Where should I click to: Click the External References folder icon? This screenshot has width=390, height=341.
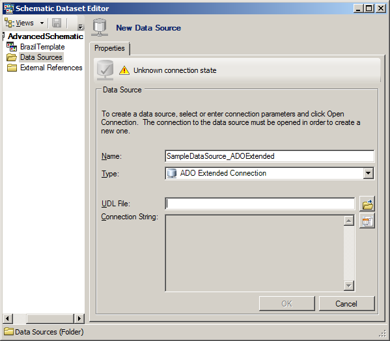12,68
